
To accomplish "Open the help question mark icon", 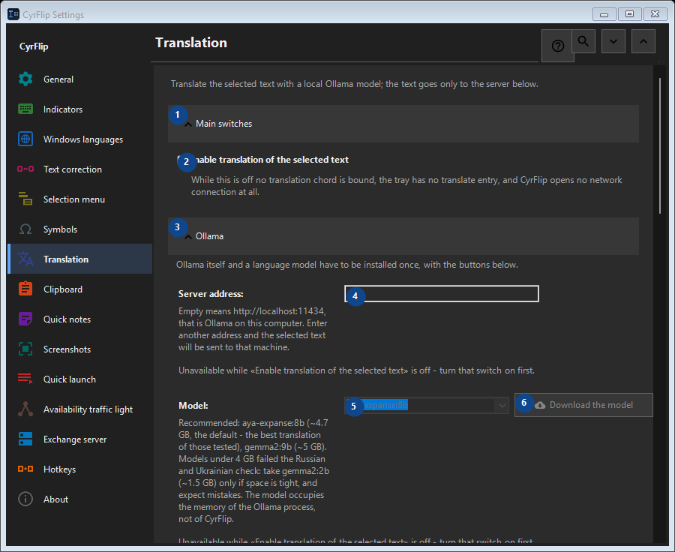I will pos(557,46).
